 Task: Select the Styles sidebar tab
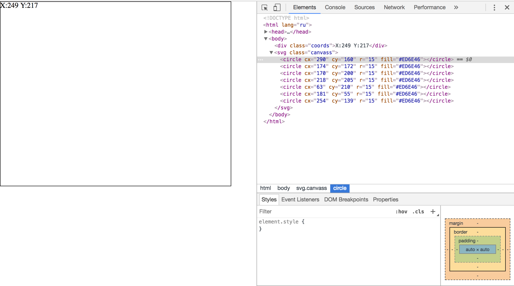[269, 199]
